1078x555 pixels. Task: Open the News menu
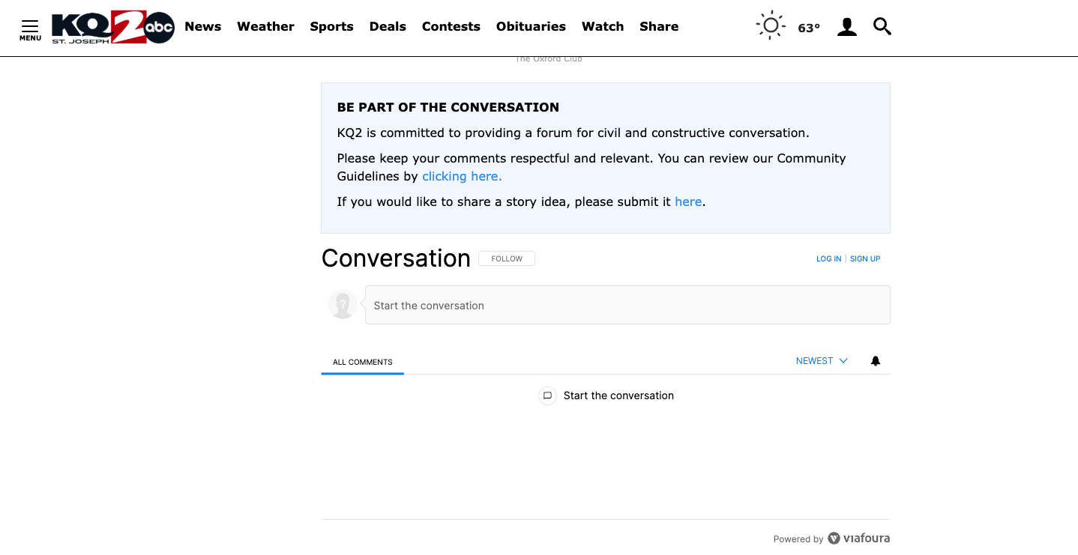click(202, 27)
